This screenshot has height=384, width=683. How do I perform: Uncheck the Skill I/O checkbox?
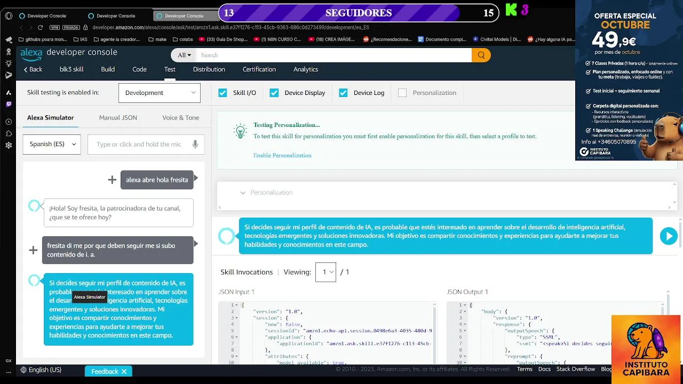coord(223,93)
